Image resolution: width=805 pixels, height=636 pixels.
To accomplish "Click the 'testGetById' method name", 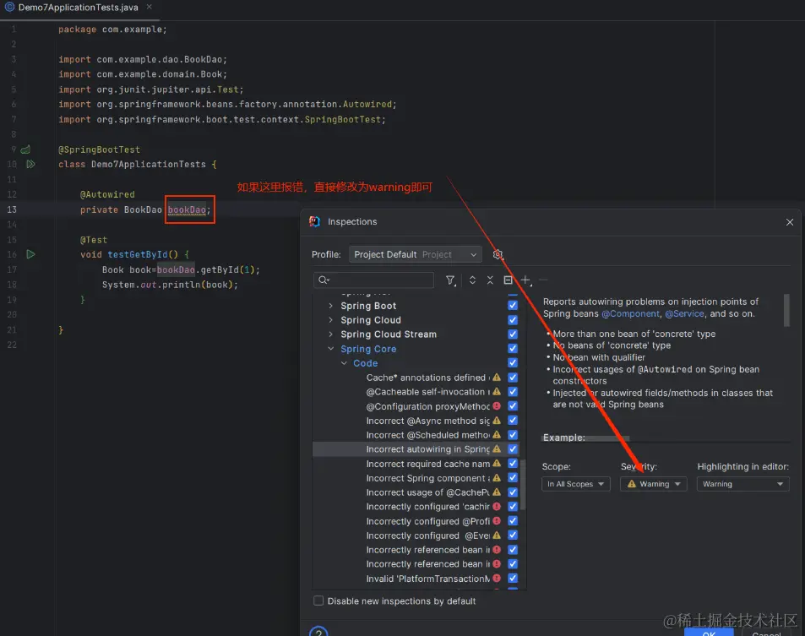I will coord(138,254).
